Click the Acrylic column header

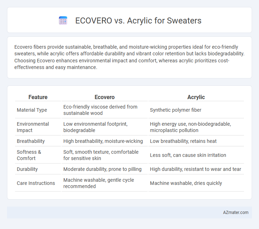(196, 97)
